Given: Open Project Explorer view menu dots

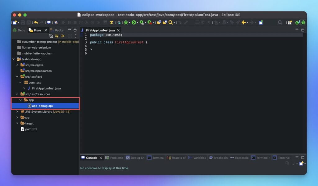Looking at the screenshot, I should [x=76, y=36].
